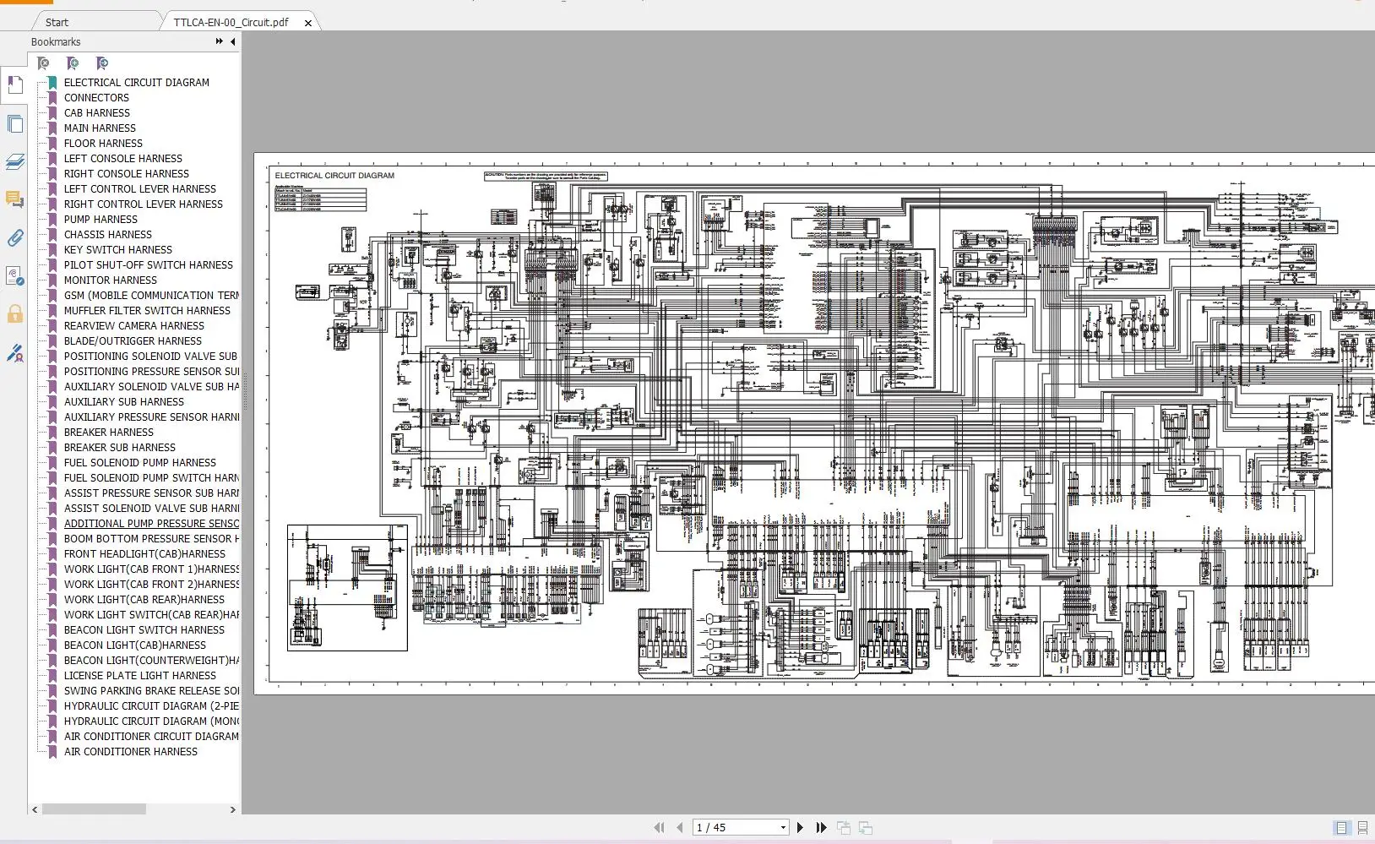The image size is (1375, 844).
Task: Open the Comments panel icon
Action: click(x=14, y=200)
